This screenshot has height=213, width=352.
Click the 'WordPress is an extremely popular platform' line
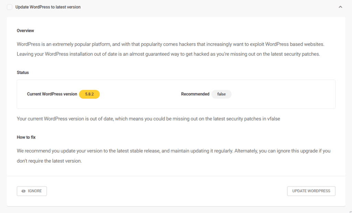170,44
